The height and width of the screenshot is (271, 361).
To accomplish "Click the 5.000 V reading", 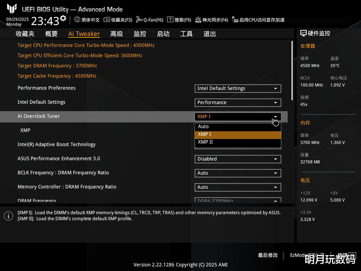I will (x=337, y=200).
